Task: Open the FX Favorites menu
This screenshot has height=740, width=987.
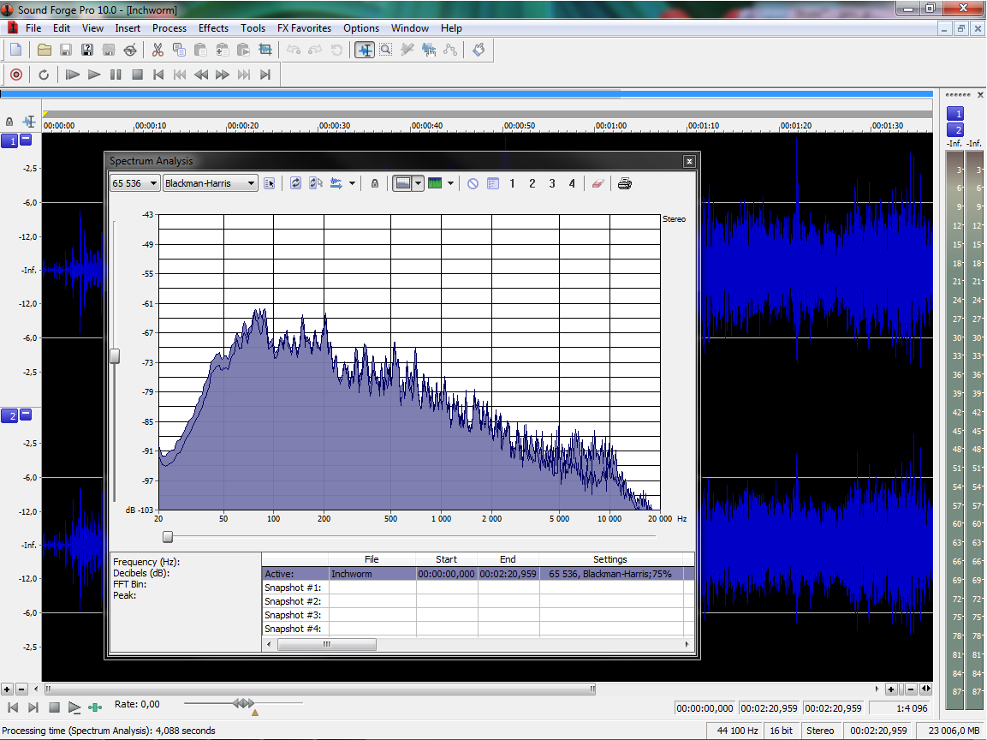Action: click(x=304, y=28)
